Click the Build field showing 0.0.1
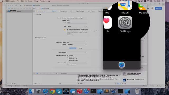The height and width of the screenshot is (95, 169). tap(77, 23)
